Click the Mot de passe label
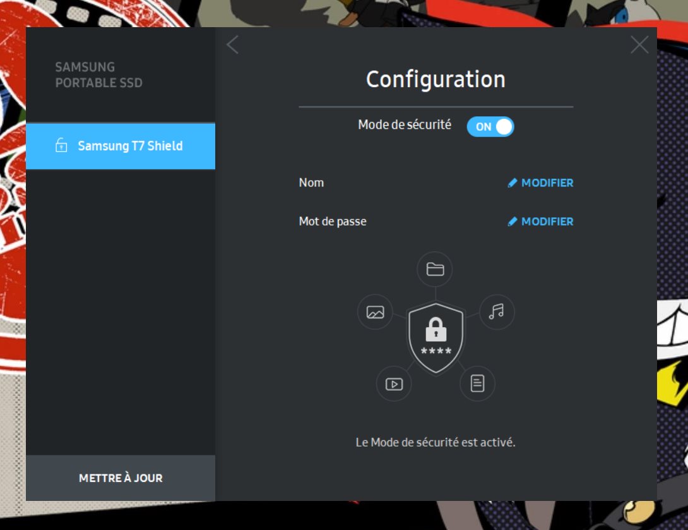 333,221
